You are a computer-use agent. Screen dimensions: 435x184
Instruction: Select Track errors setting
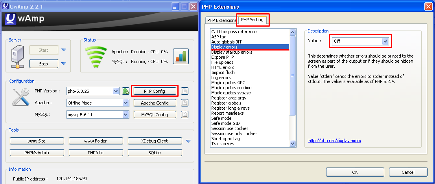(x=250, y=144)
